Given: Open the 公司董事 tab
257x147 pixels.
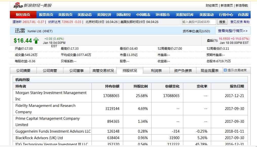Looking at the screenshot, I should pyautogui.click(x=77, y=71).
